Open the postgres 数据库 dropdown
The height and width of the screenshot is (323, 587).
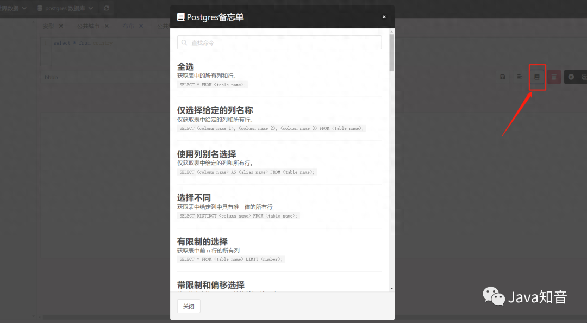[x=65, y=8]
